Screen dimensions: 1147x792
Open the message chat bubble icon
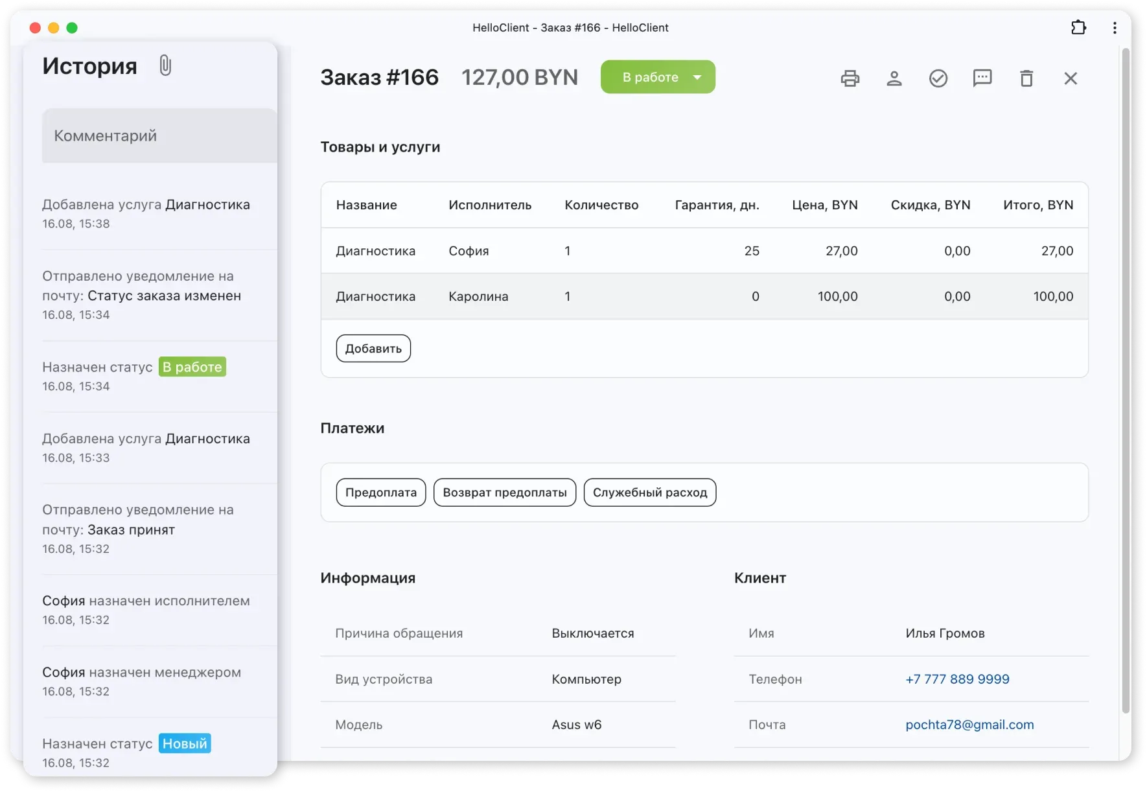pos(982,78)
